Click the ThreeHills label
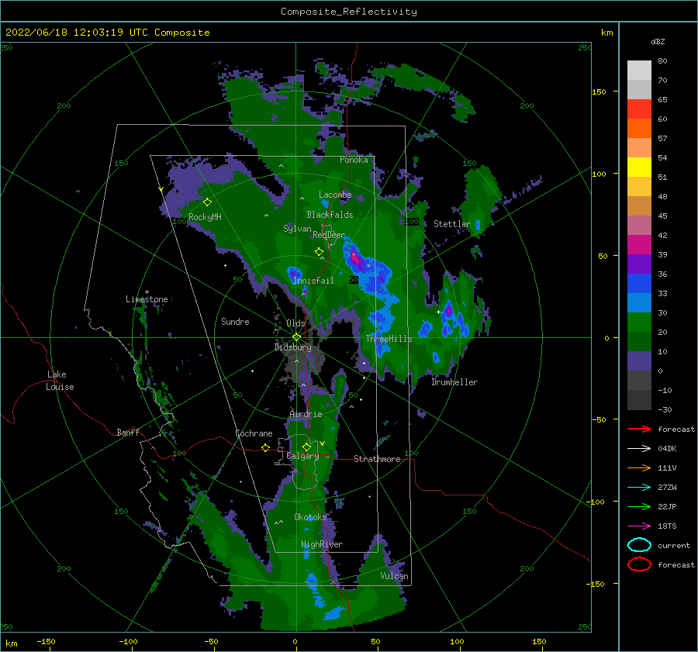Image resolution: width=698 pixels, height=652 pixels. tap(389, 339)
